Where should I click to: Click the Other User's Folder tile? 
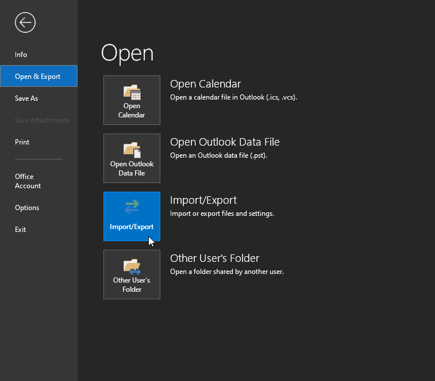pos(132,275)
